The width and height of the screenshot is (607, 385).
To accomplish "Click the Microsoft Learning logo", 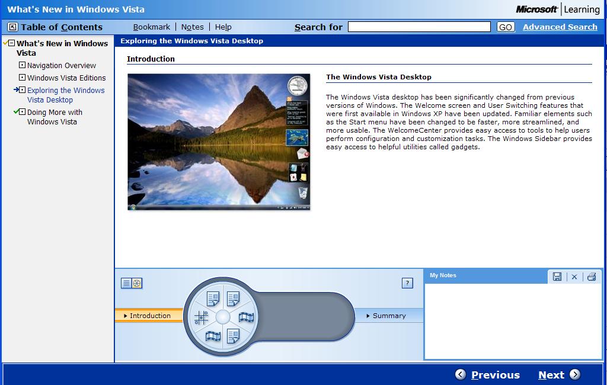I will click(x=557, y=9).
